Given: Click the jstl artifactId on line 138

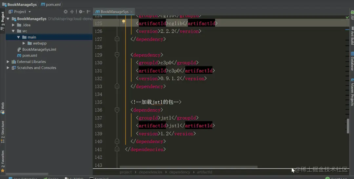Looking at the screenshot, I should 174,126.
